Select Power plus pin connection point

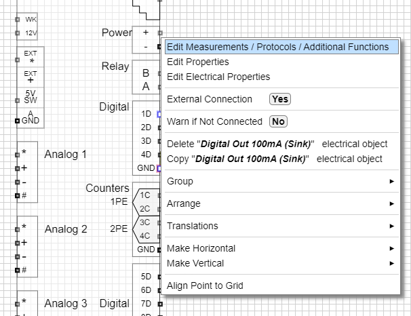[x=160, y=33]
